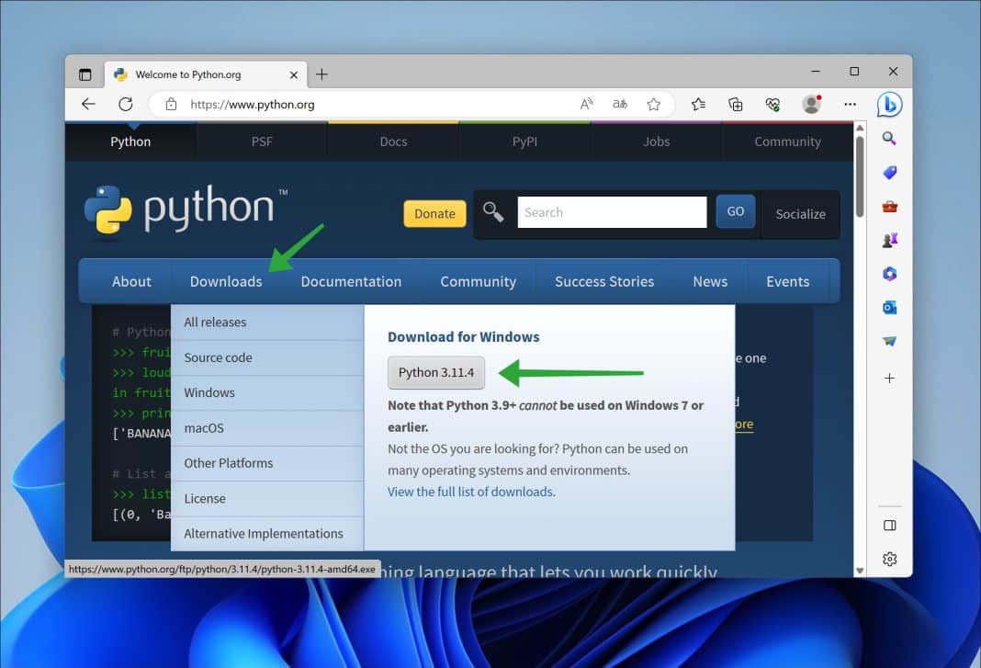Open the full list of downloads link
Viewport: 981px width, 668px height.
(x=470, y=492)
